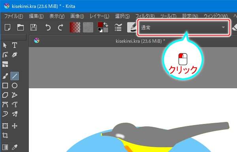
Task: Open the 設定(N) menu
Action: [x=190, y=16]
